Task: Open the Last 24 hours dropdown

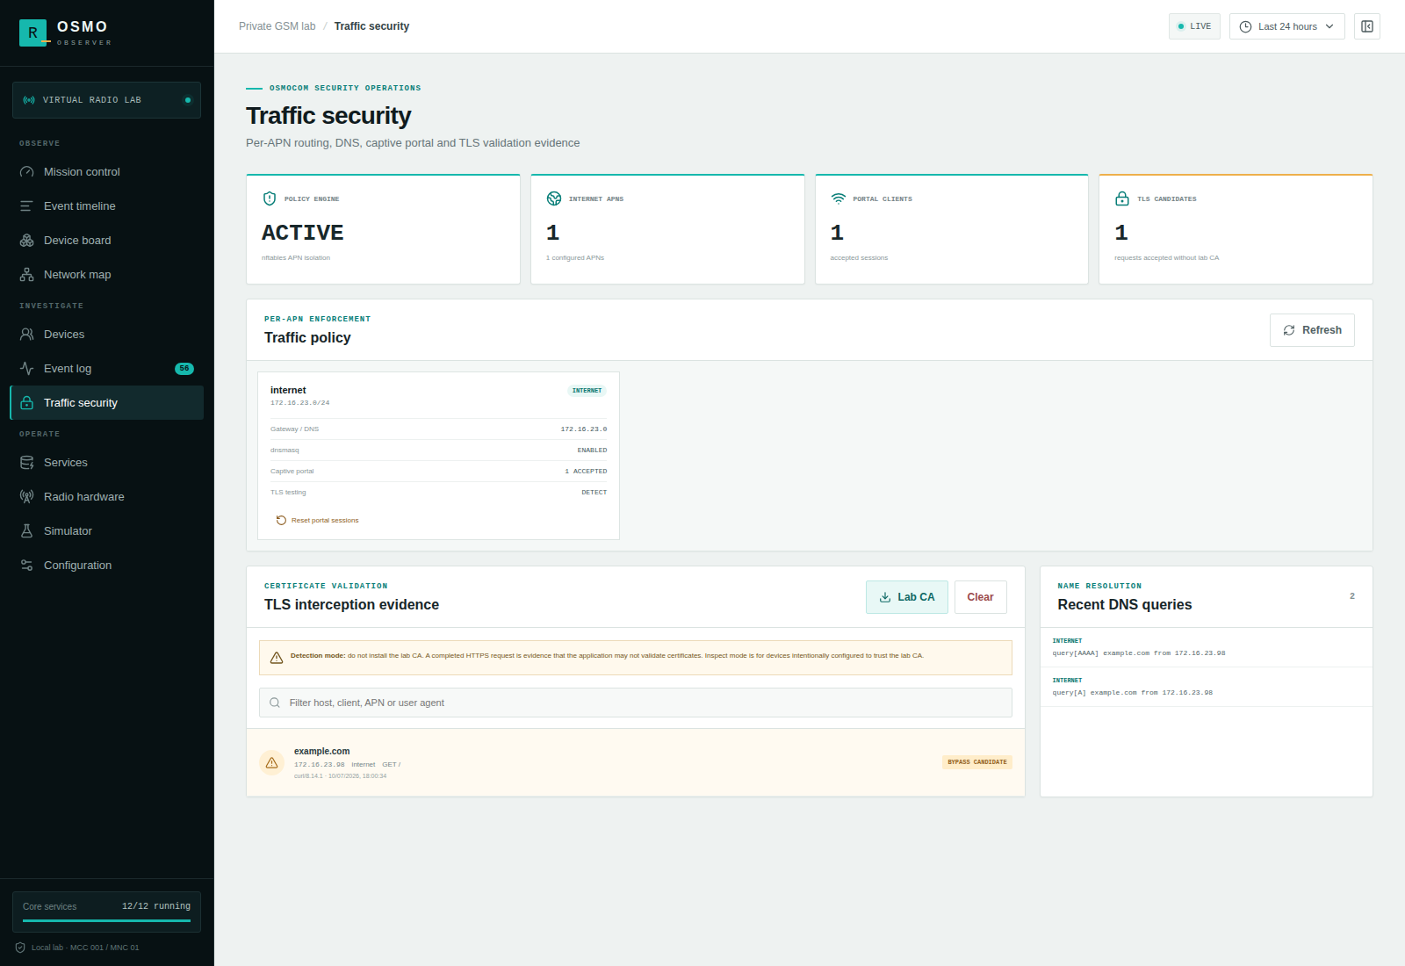Action: click(1286, 26)
